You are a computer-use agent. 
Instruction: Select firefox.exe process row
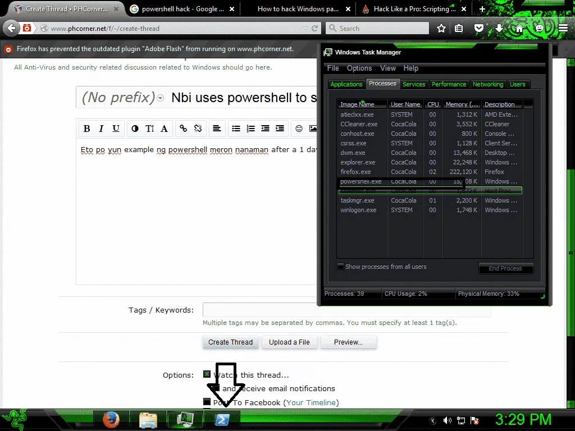430,172
